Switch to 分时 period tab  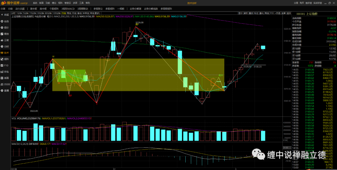pyautogui.click(x=13, y=13)
